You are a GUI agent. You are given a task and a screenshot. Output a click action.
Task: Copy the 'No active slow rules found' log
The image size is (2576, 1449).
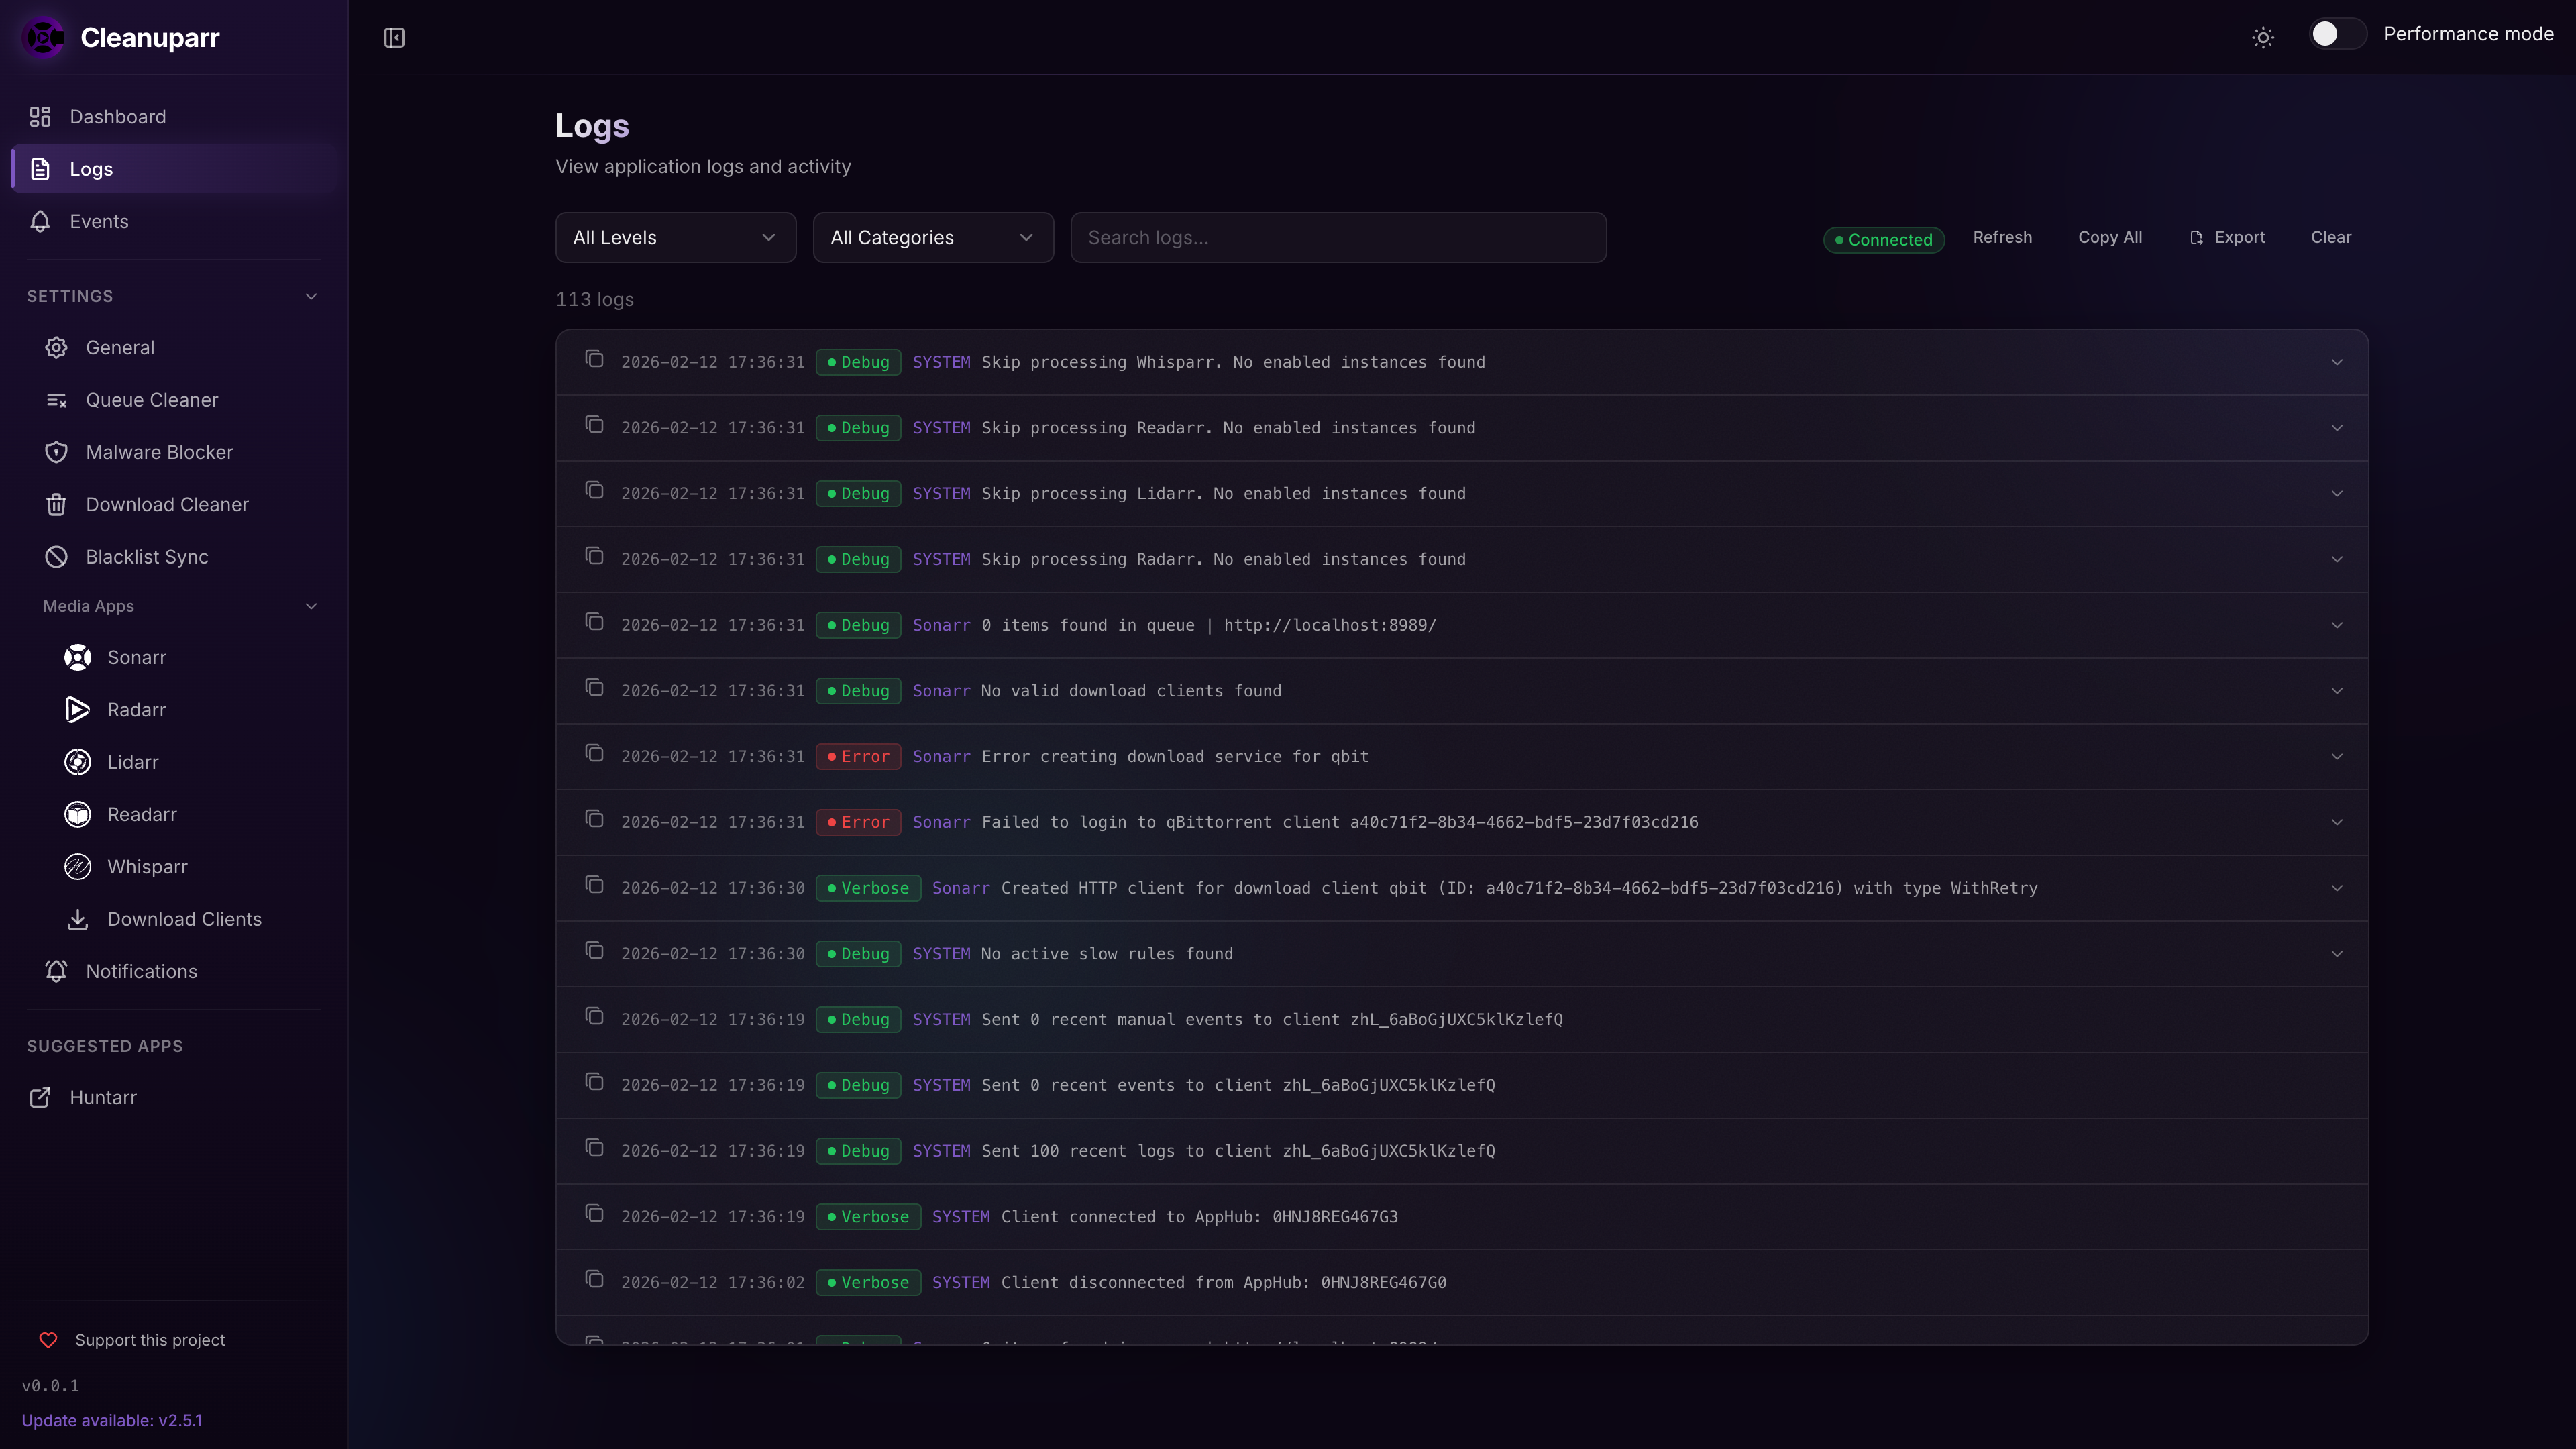point(594,950)
